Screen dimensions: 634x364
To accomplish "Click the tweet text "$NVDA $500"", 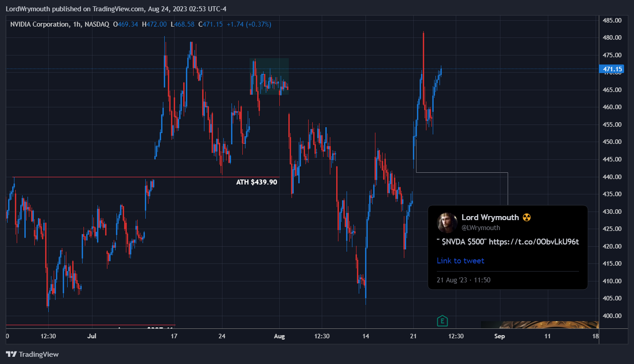I will 461,242.
